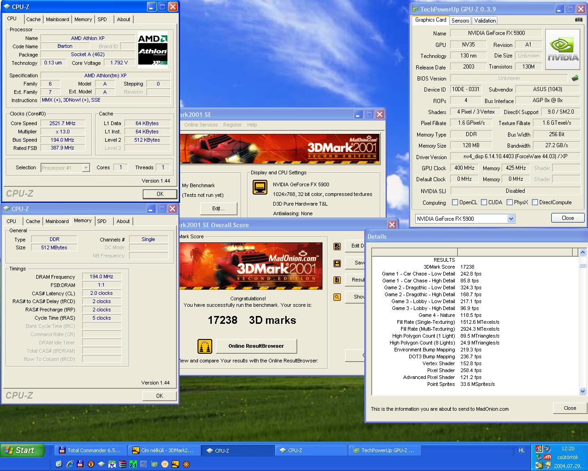Click the AMD Athlon XP logo
This screenshot has width=588, height=471.
(153, 49)
